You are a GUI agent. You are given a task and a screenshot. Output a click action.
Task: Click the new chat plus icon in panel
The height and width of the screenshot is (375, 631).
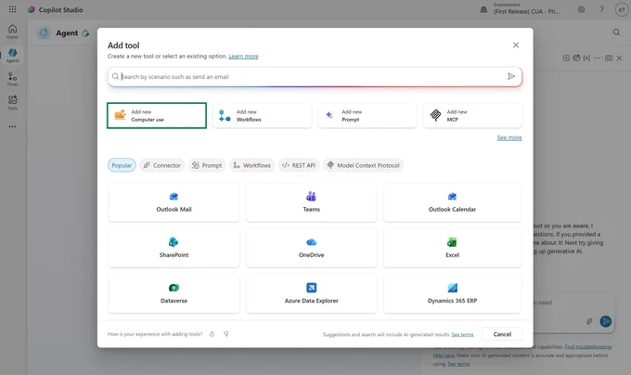(566, 58)
